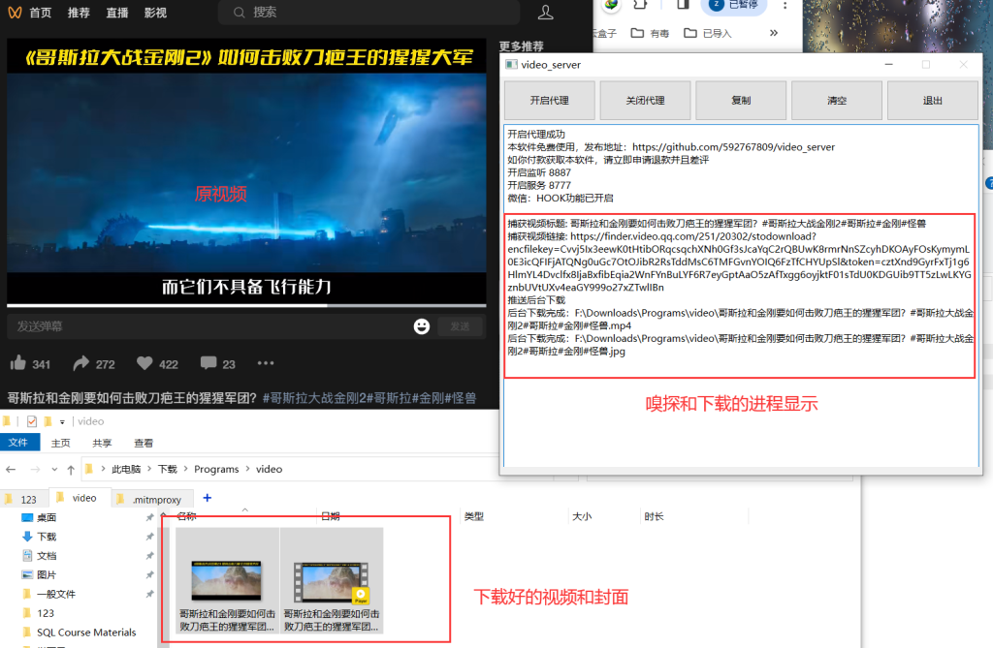
Task: Open the emoji picker in the danmaku bar
Action: click(421, 326)
